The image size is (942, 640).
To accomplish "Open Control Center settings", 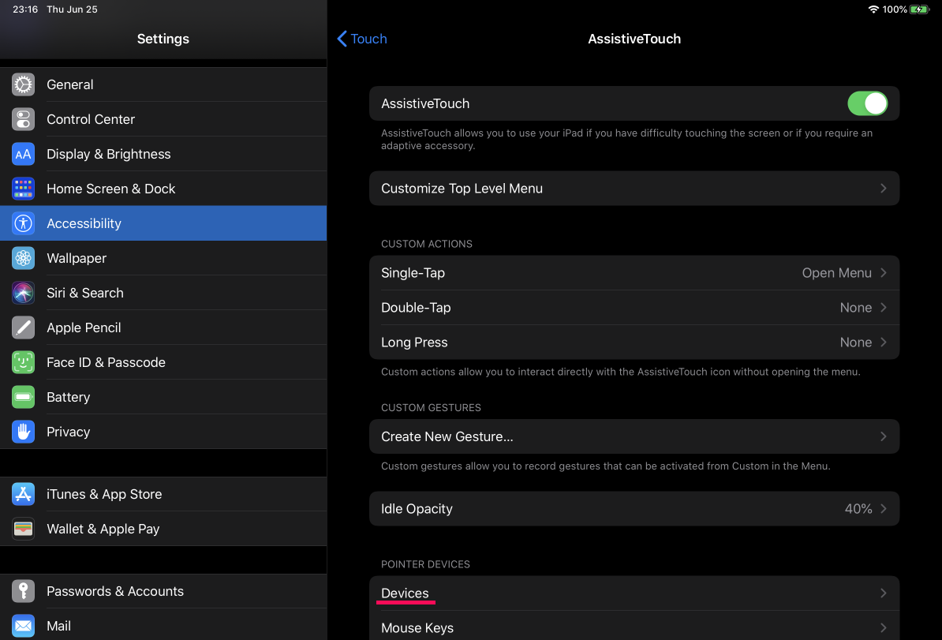I will click(163, 120).
